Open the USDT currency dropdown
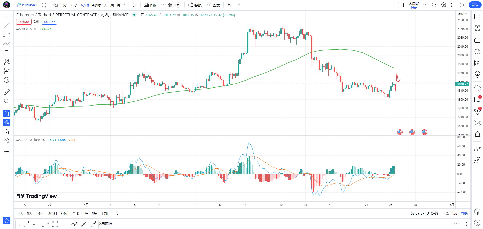 tap(462, 14)
